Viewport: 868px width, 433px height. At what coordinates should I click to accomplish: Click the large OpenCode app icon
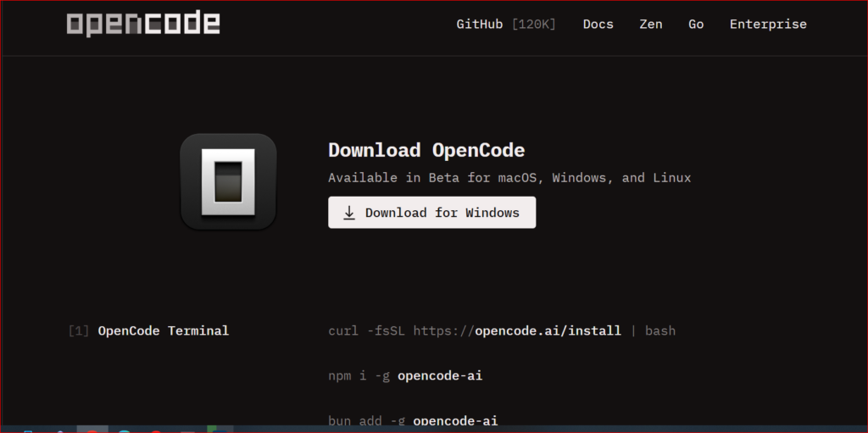228,181
